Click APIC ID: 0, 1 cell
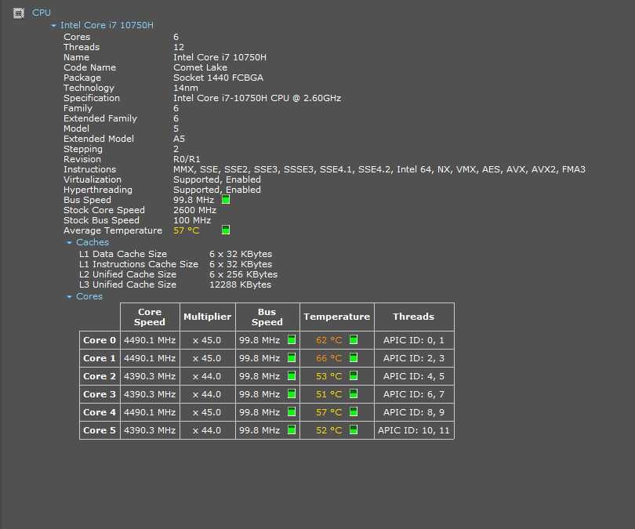Screen dimensions: 635x529 coord(414,340)
